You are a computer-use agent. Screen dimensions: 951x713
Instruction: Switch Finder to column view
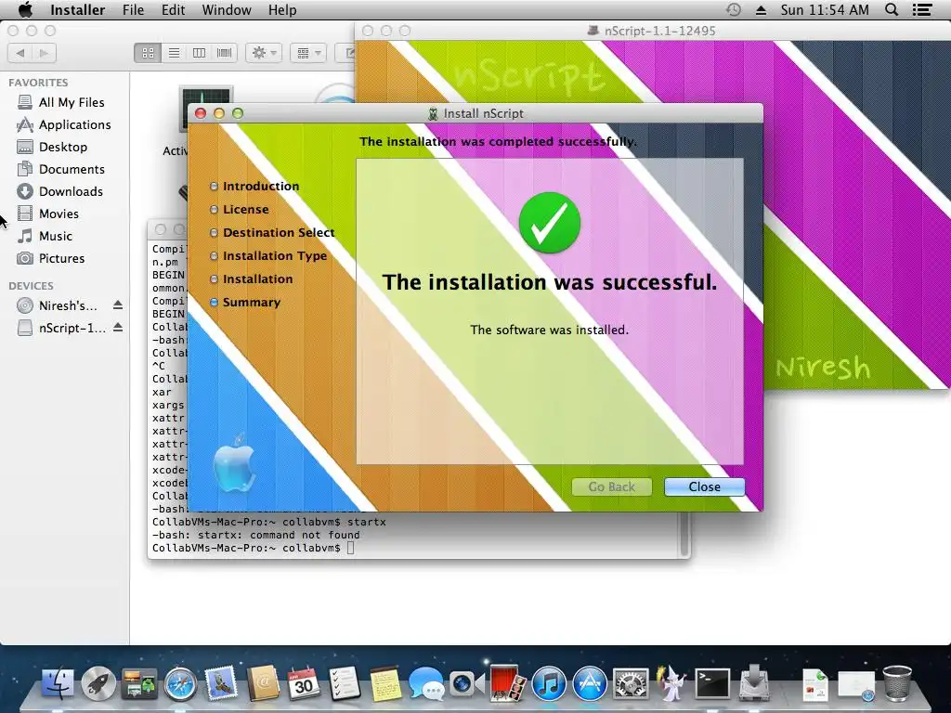coord(199,53)
